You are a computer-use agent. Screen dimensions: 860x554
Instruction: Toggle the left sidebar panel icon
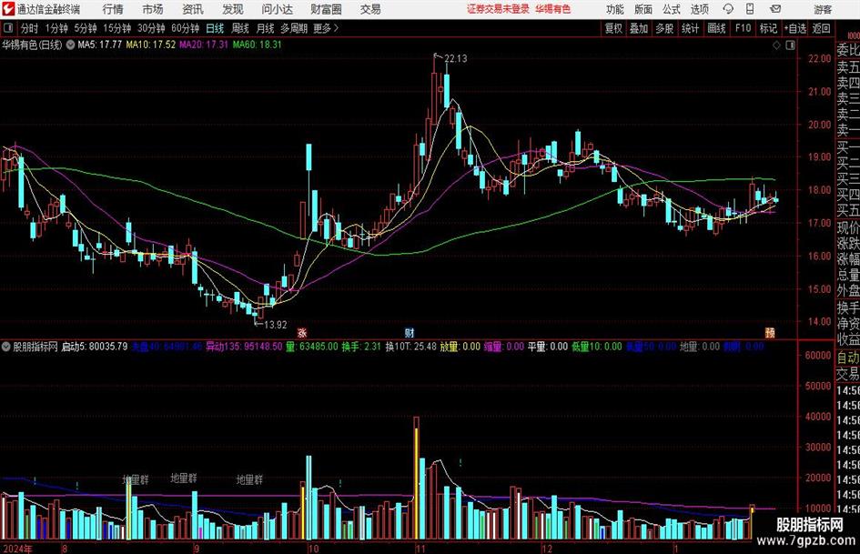8,28
